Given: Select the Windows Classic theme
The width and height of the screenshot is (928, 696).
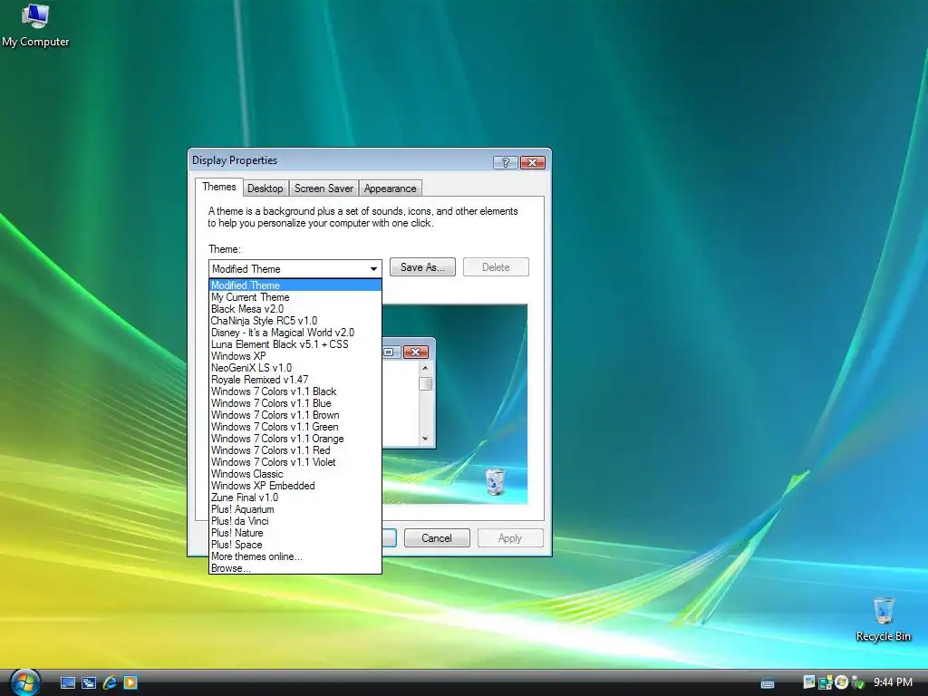Looking at the screenshot, I should click(x=295, y=474).
